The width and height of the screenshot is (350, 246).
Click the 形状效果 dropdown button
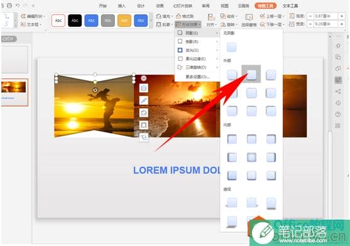[189, 24]
